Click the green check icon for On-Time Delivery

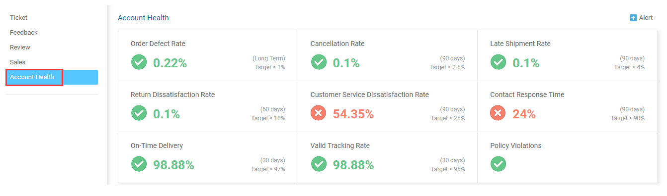coord(139,164)
